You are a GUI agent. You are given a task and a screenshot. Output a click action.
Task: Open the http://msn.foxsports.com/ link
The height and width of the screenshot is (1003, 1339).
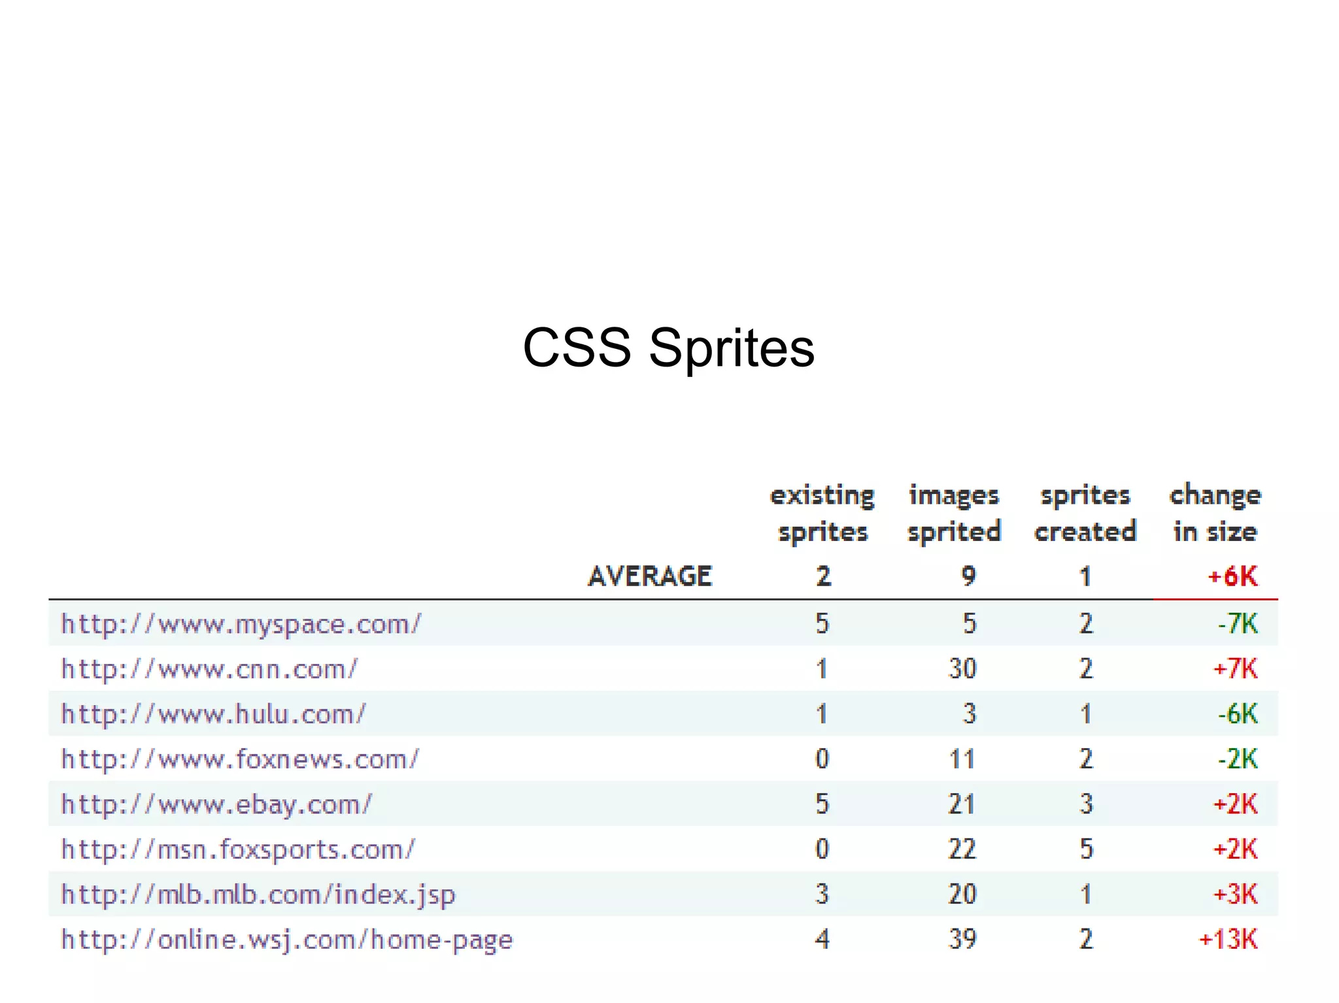tap(238, 849)
